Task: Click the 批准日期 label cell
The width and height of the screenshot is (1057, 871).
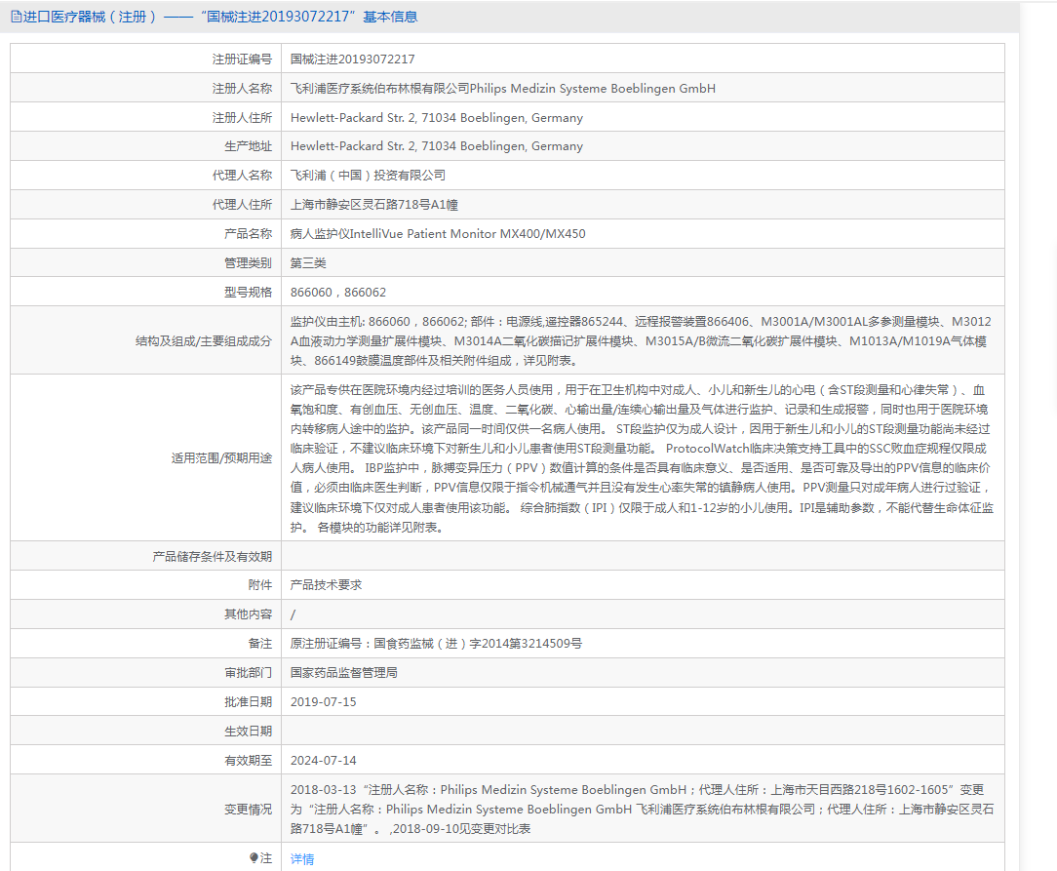Action: point(145,702)
